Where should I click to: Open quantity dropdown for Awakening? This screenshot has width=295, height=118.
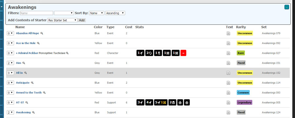coord(10,112)
